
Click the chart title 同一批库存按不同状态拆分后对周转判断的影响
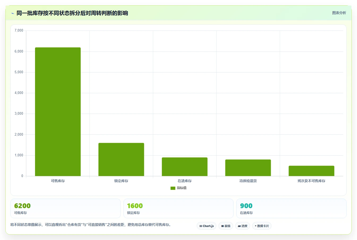(x=72, y=13)
